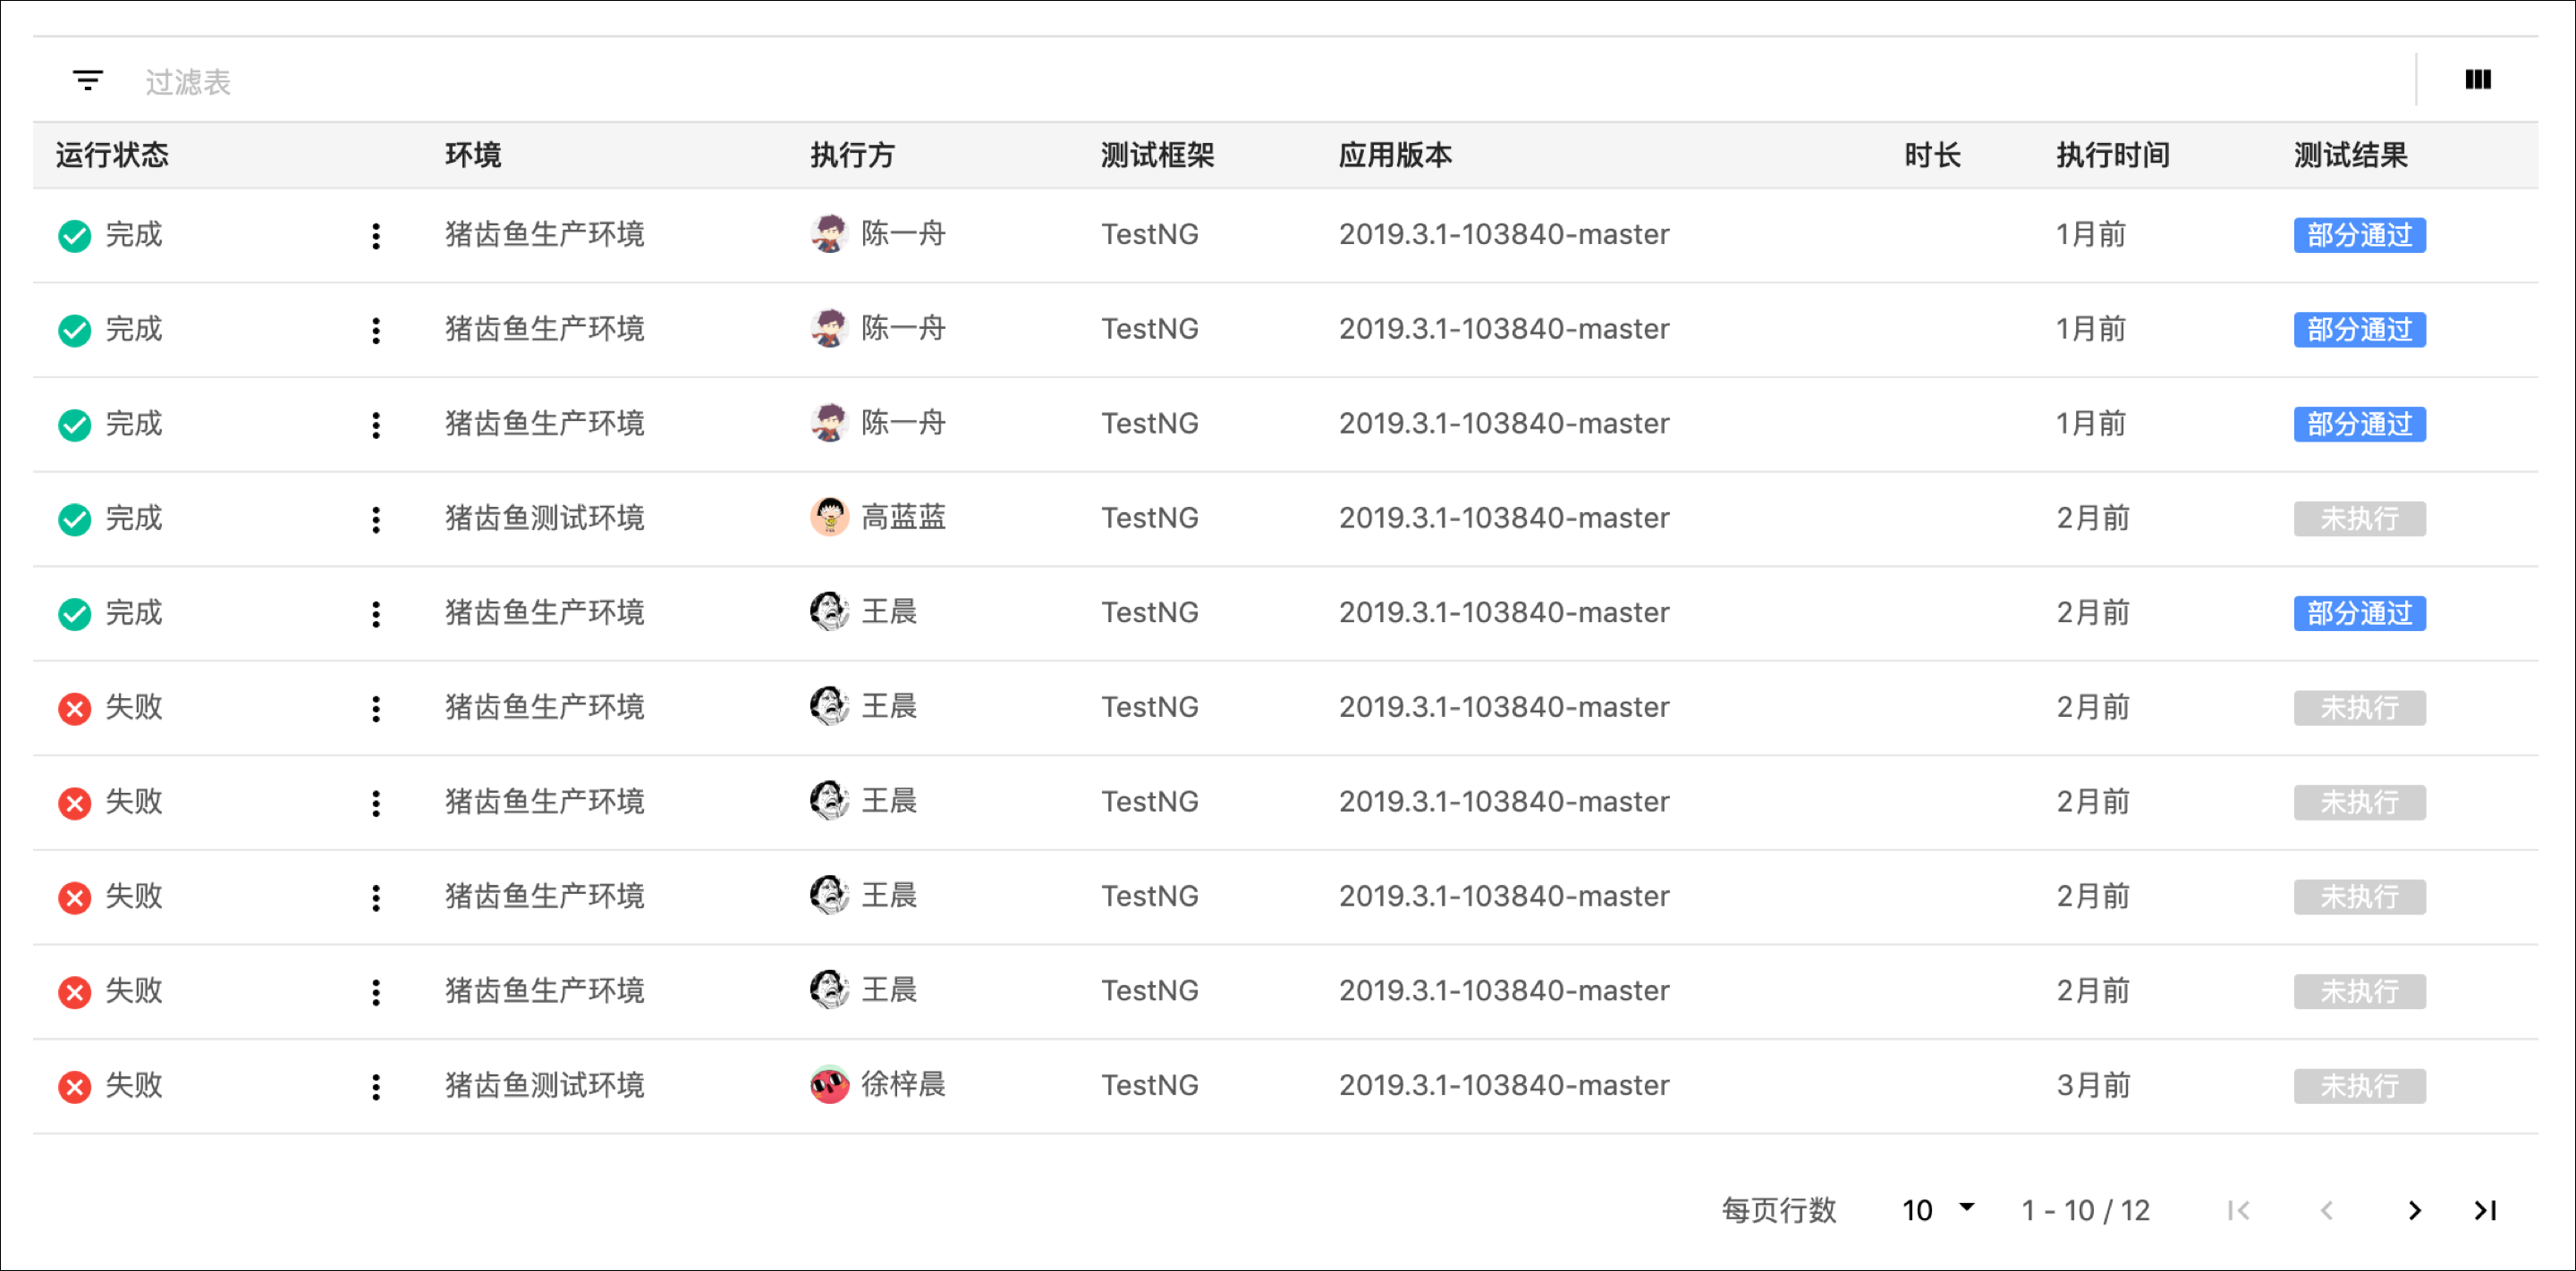The image size is (2576, 1271).
Task: Click 未执行 badge in 高蓝蓝 row
Action: (2359, 519)
